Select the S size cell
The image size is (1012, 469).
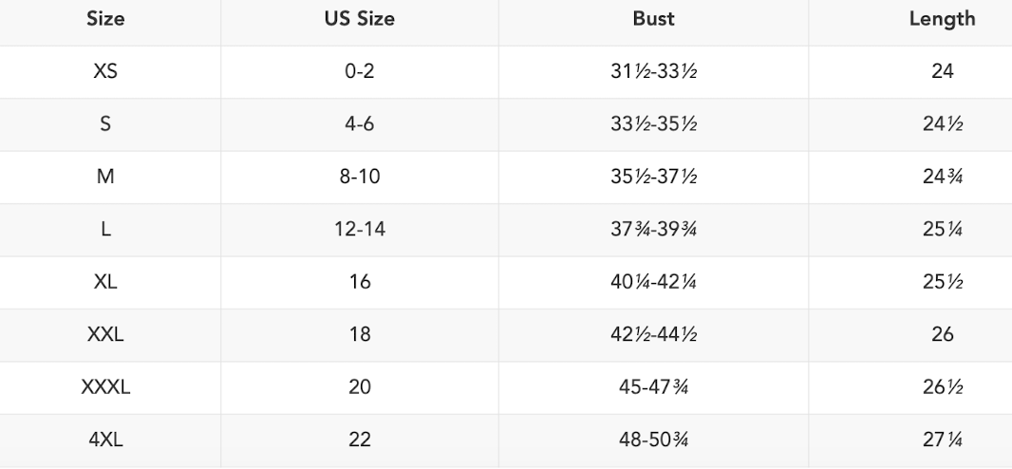click(105, 124)
